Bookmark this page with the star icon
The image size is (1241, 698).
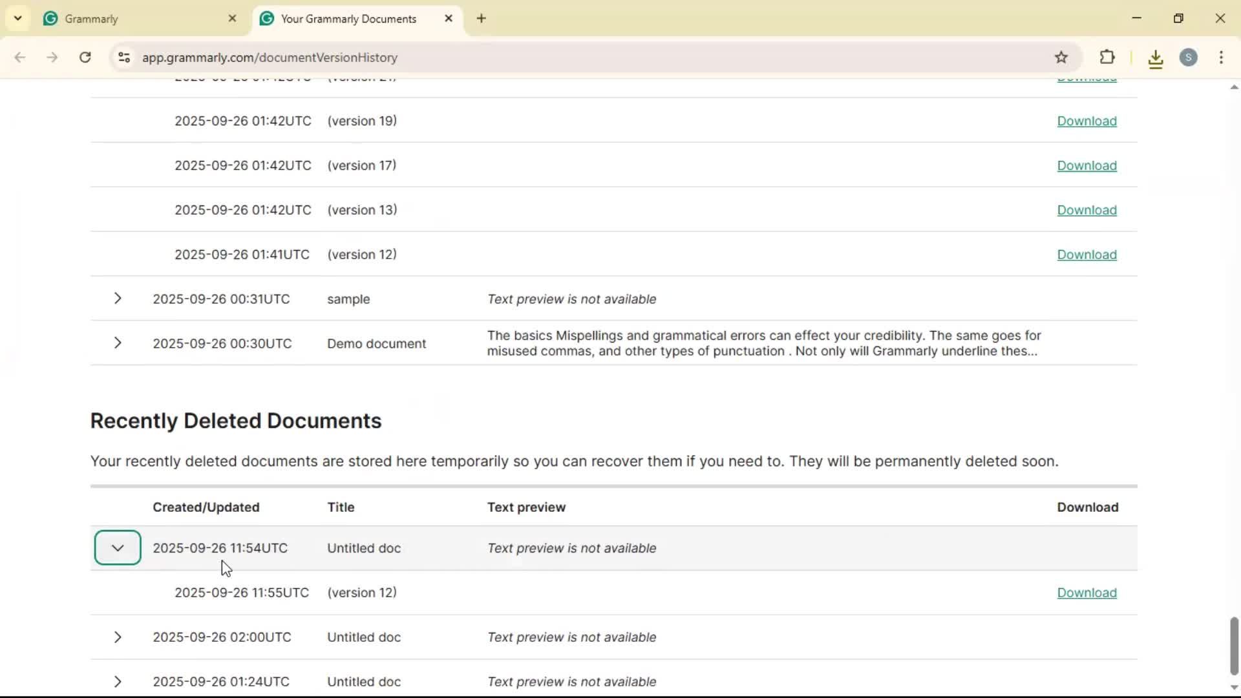click(x=1061, y=57)
